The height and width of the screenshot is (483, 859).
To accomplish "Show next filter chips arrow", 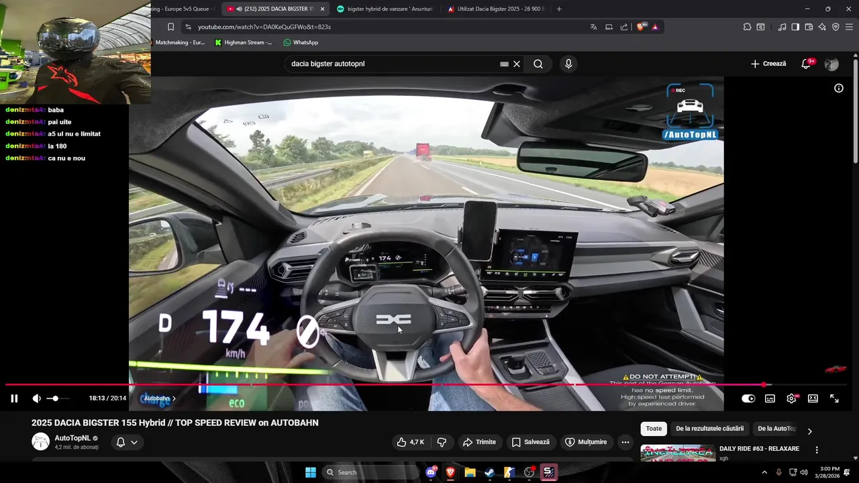I will tap(809, 431).
